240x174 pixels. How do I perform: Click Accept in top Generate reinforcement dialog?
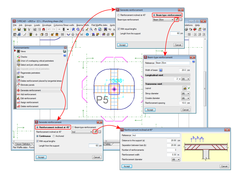(122, 45)
